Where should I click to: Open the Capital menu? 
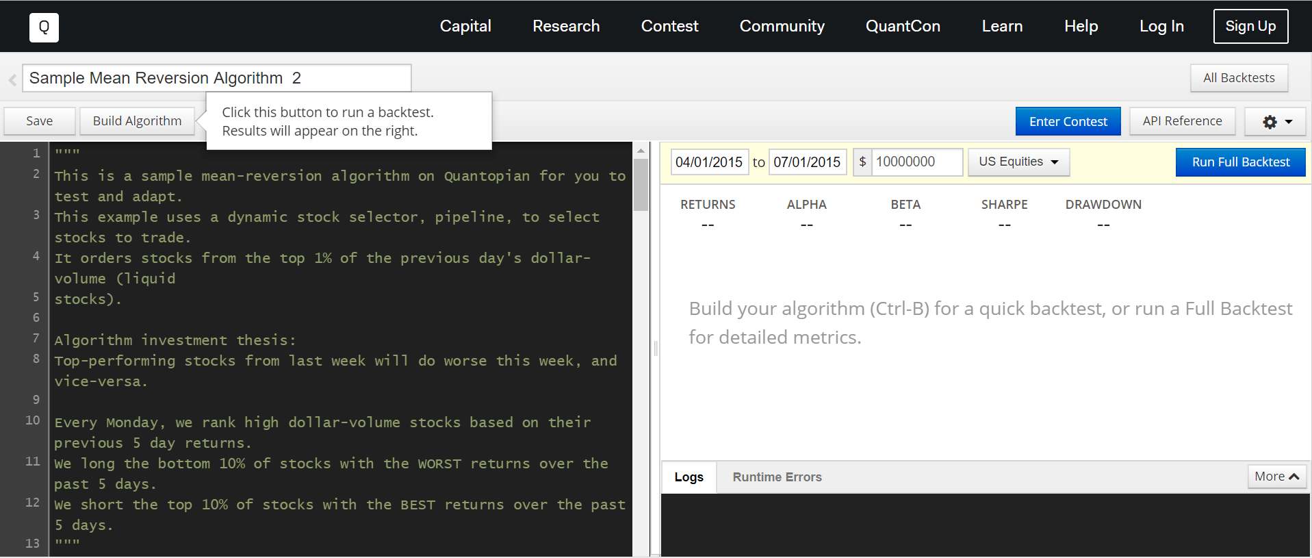tap(465, 26)
